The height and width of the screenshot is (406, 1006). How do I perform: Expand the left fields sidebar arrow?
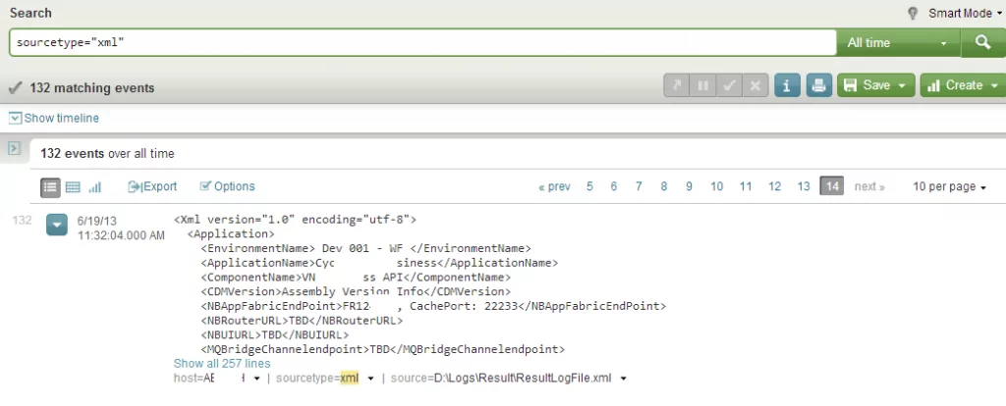tap(15, 148)
